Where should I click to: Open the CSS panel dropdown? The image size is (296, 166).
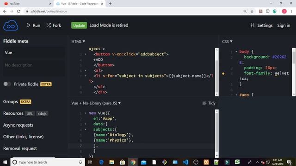(x=227, y=41)
